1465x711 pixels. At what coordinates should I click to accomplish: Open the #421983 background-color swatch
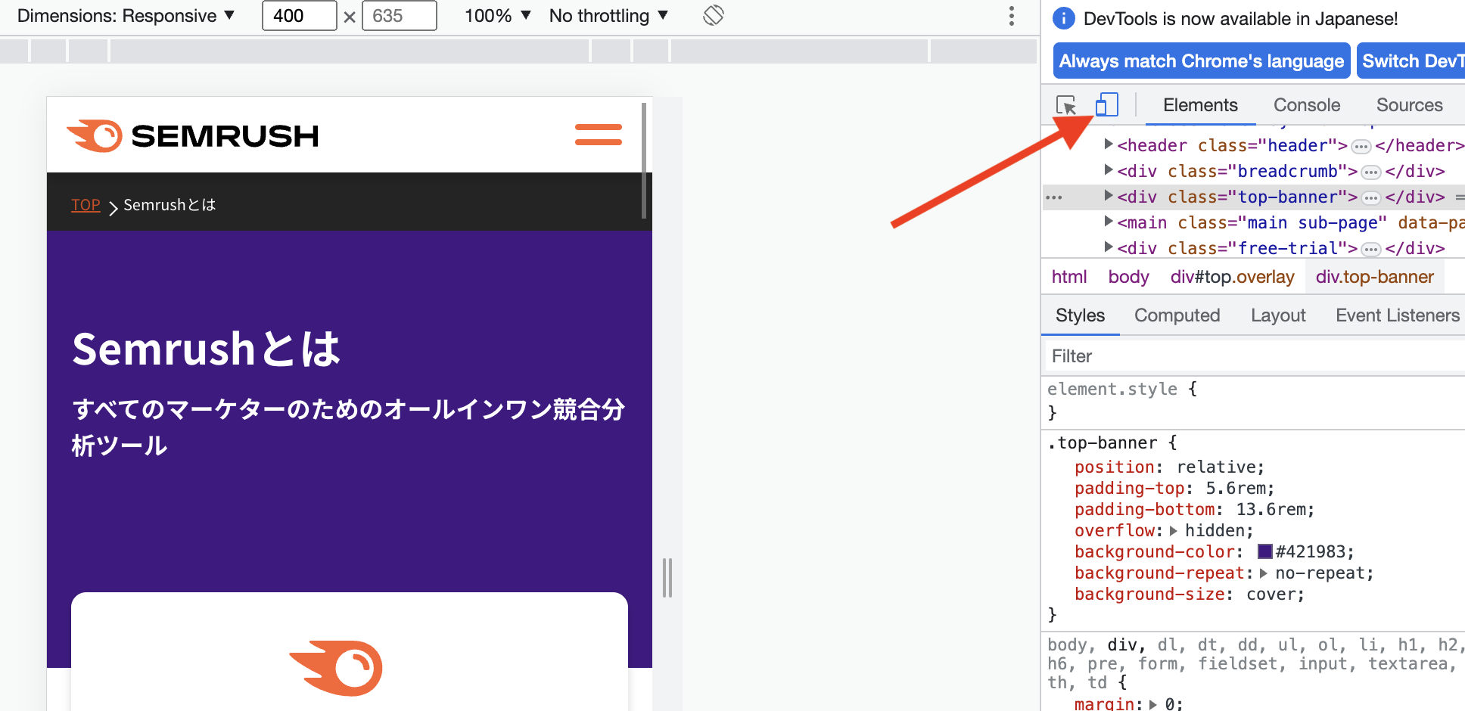click(1265, 552)
